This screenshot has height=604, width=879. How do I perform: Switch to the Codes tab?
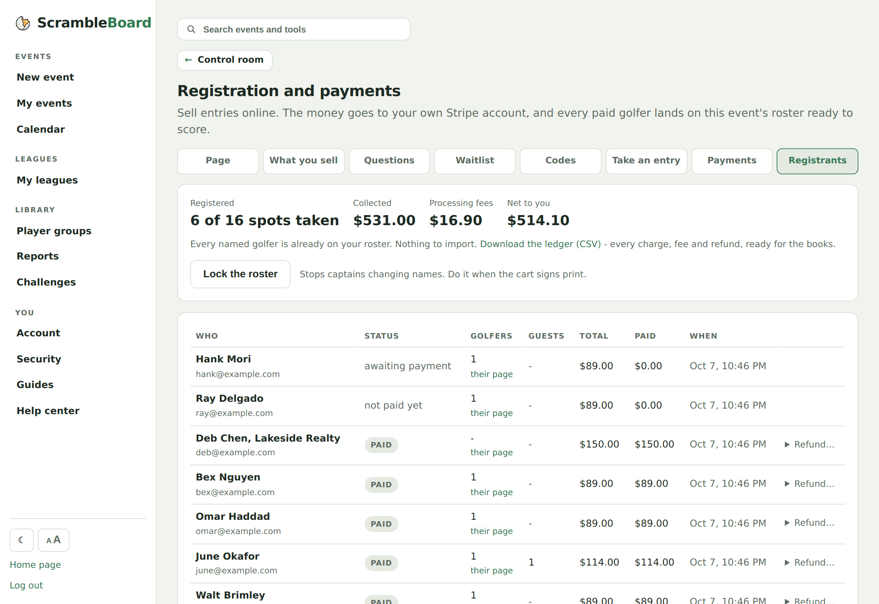click(560, 161)
